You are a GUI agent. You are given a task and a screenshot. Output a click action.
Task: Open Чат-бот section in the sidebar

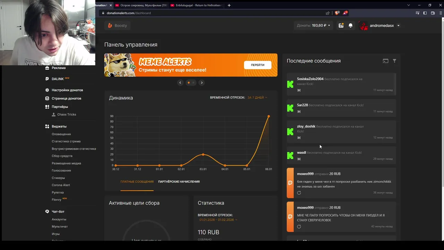coord(58,211)
